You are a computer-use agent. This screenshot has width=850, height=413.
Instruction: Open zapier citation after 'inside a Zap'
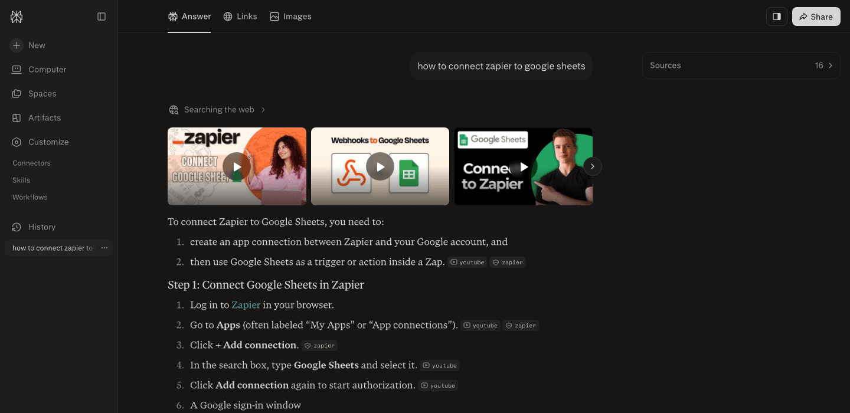pyautogui.click(x=508, y=263)
